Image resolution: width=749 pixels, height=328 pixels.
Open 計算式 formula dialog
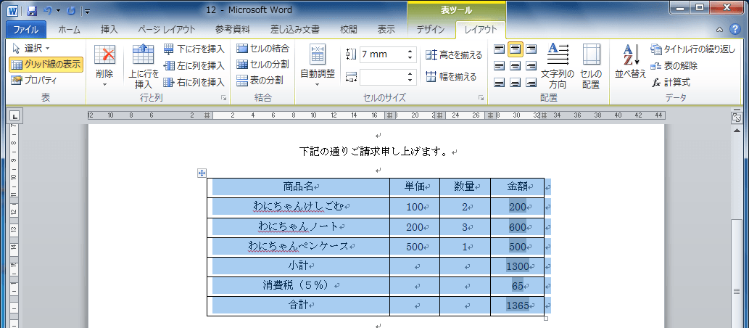pos(671,82)
